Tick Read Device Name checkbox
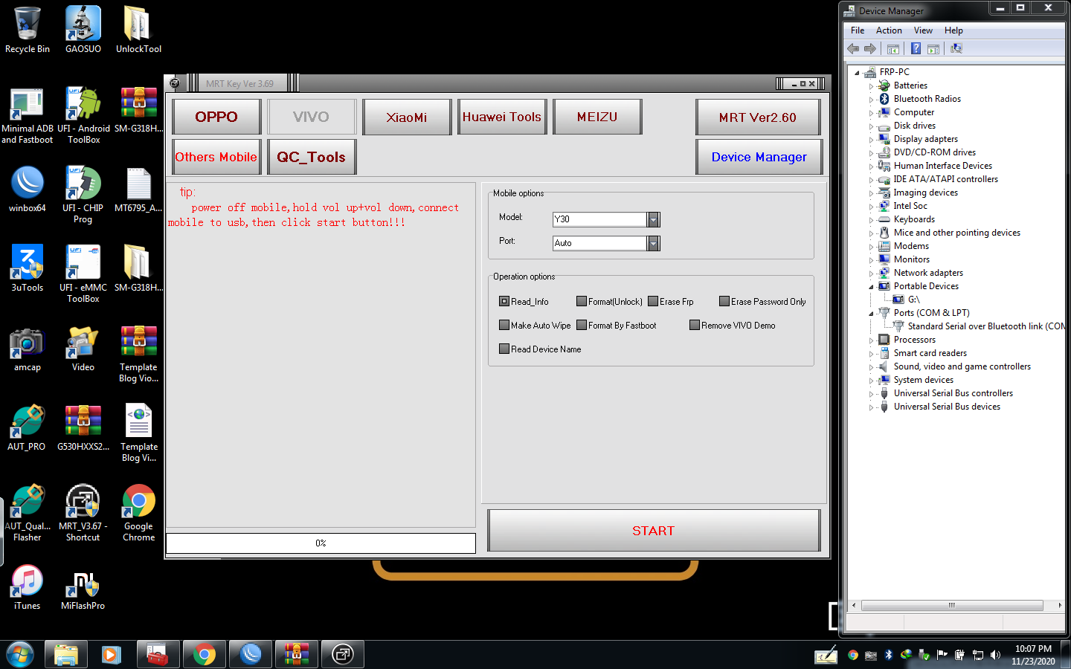This screenshot has height=669, width=1071. coord(504,349)
